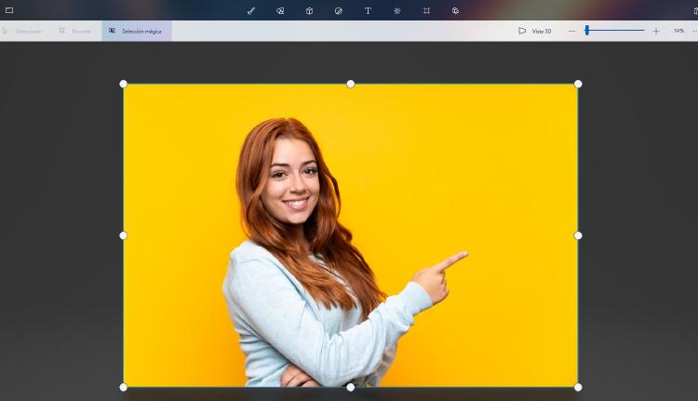
Task: Click the Seleccionar tool
Action: [22, 31]
